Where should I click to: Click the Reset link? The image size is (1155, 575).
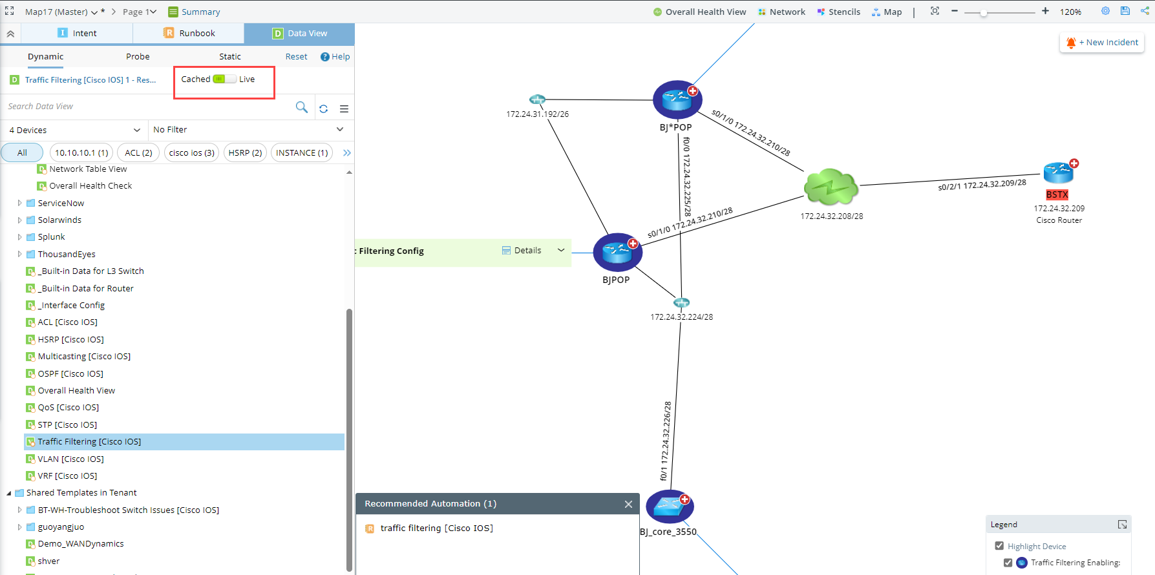[x=296, y=57]
